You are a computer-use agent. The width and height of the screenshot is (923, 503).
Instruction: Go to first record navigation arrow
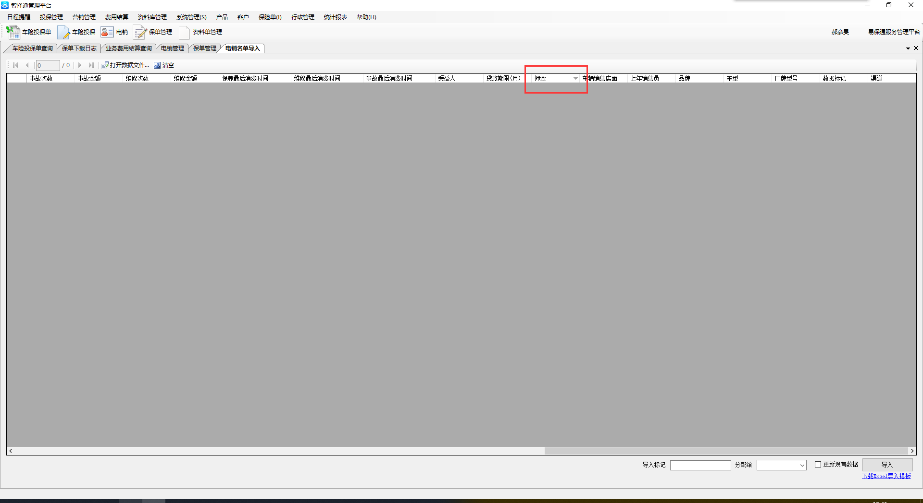[x=15, y=65]
